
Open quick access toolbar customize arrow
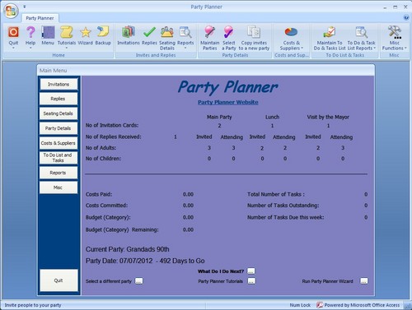click(x=25, y=6)
